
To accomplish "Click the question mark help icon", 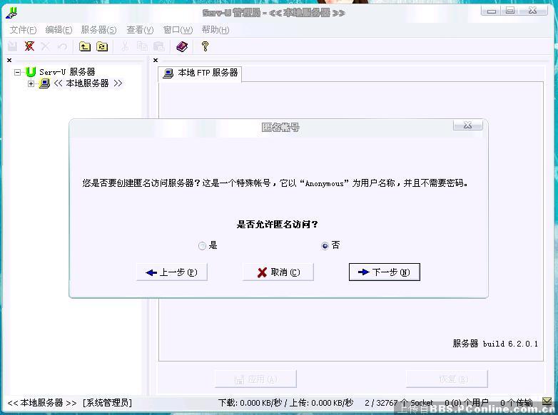I will pos(205,46).
